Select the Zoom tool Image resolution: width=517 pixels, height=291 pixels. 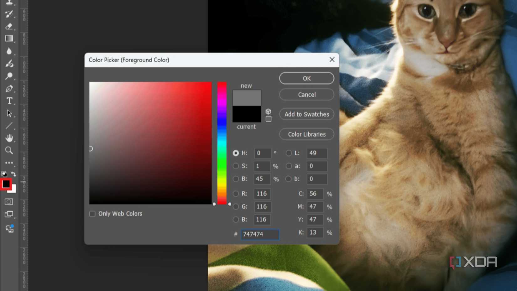[9, 151]
